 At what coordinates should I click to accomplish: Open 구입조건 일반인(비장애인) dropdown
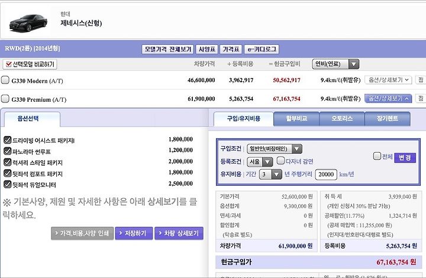point(275,149)
